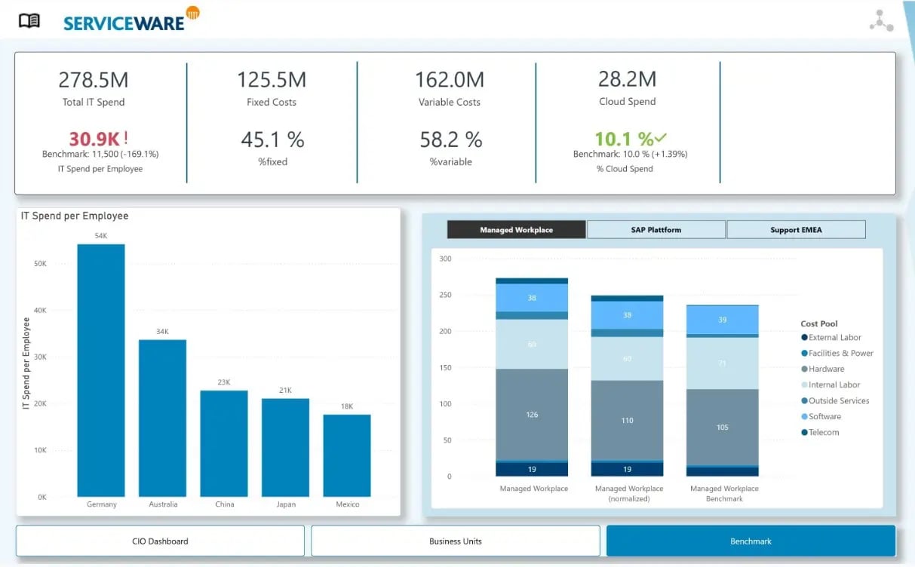Click the highlighted Benchmark navigation button
The height and width of the screenshot is (567, 915).
coord(750,541)
